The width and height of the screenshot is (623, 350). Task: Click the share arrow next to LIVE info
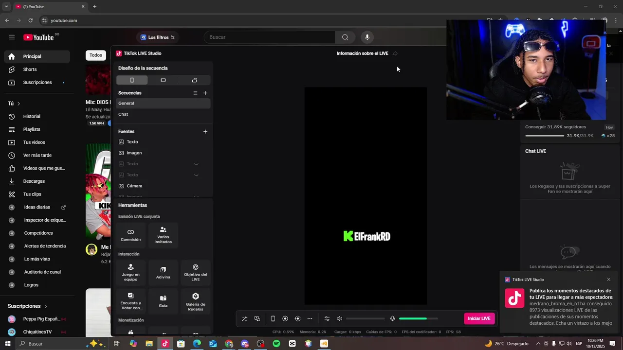click(395, 53)
